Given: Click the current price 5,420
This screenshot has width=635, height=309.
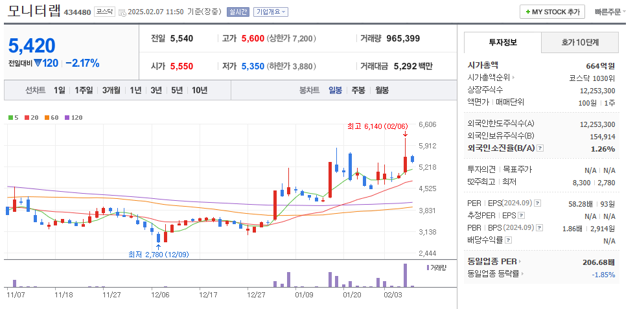Looking at the screenshot, I should (32, 46).
